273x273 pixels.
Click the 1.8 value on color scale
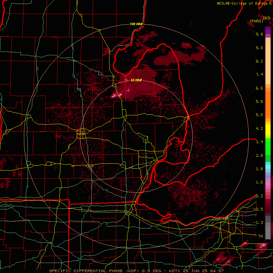tap(259, 169)
